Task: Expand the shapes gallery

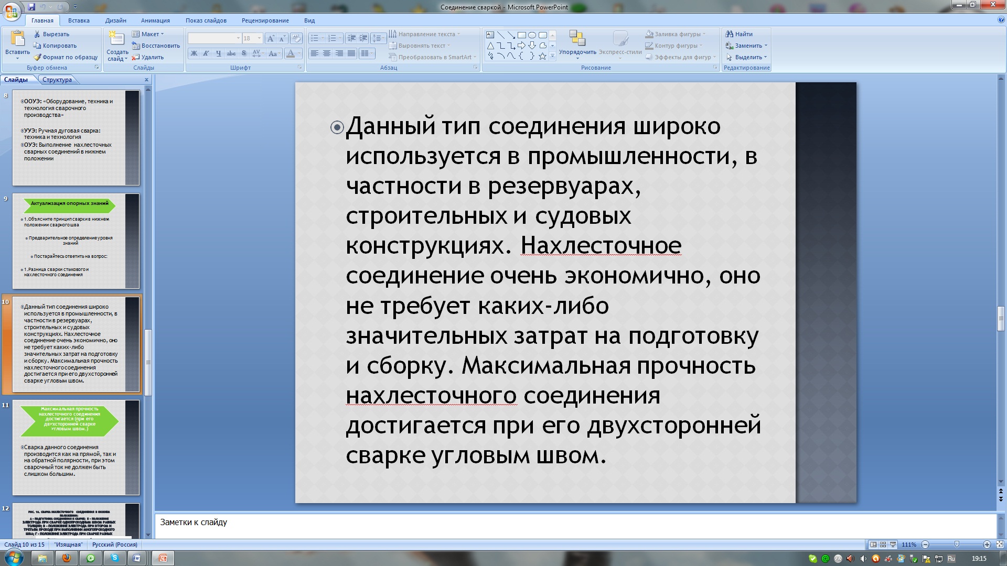Action: pos(552,56)
